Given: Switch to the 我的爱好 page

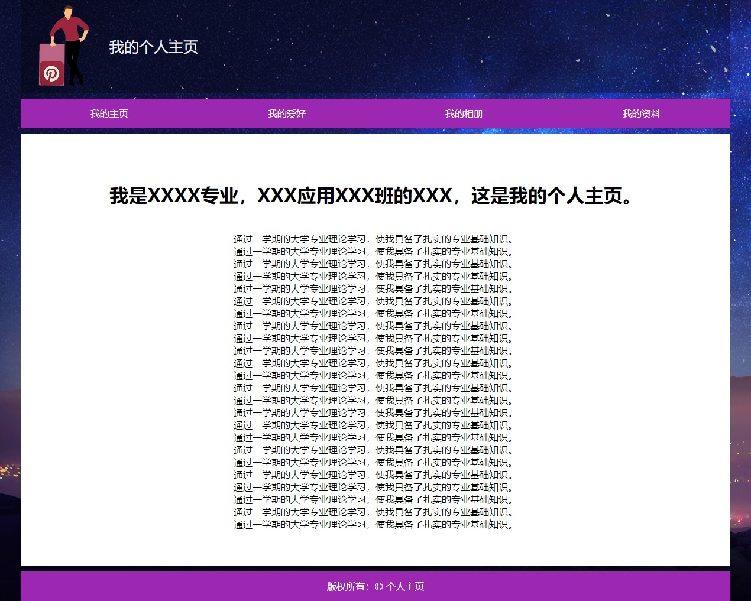Looking at the screenshot, I should 287,113.
